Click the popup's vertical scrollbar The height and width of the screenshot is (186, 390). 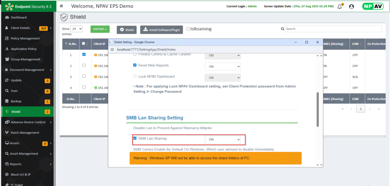click(318, 110)
